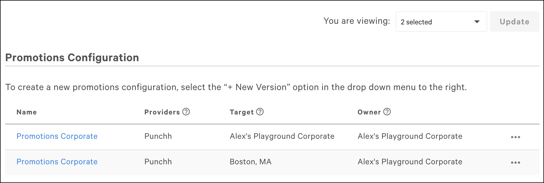Image resolution: width=544 pixels, height=183 pixels.
Task: Open Promotions Corporate link targeting Boston, MA
Action: (x=57, y=162)
